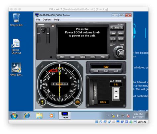The height and width of the screenshot is (134, 157).
Task: Click the PROC key below the screen
Action: click(103, 57)
